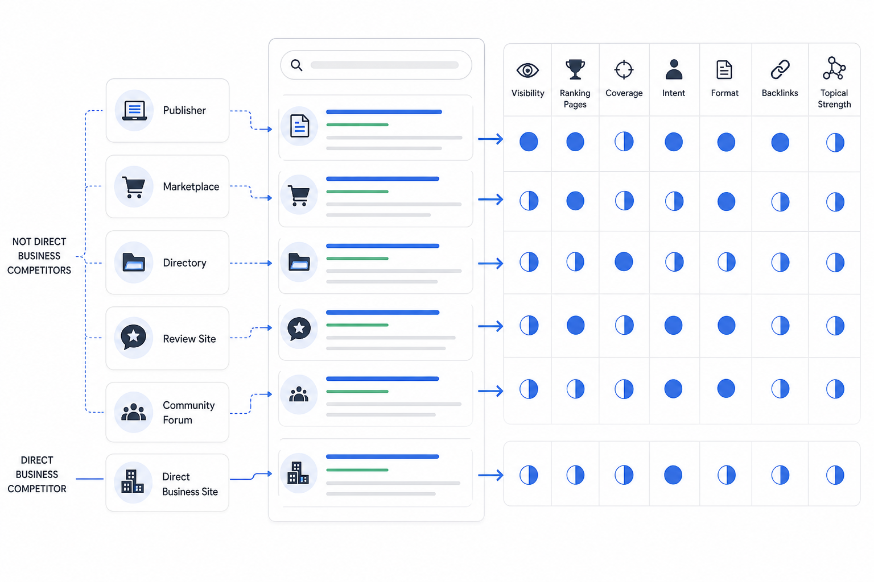Click the Backlinks chain icon
Viewport: 874px width, 582px height.
(780, 69)
